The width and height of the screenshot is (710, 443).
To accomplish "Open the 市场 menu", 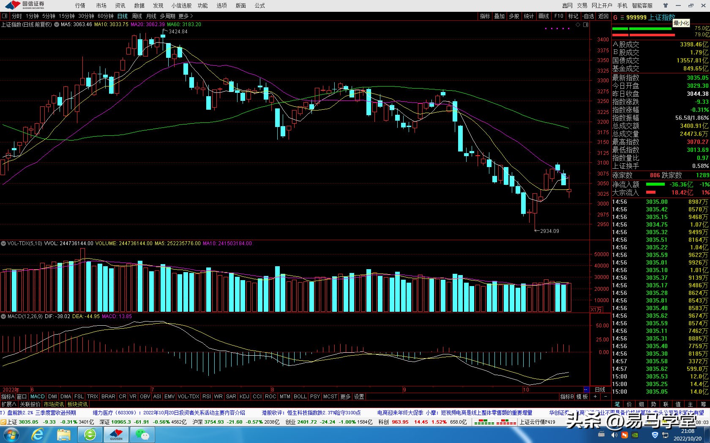I will pyautogui.click(x=101, y=5).
